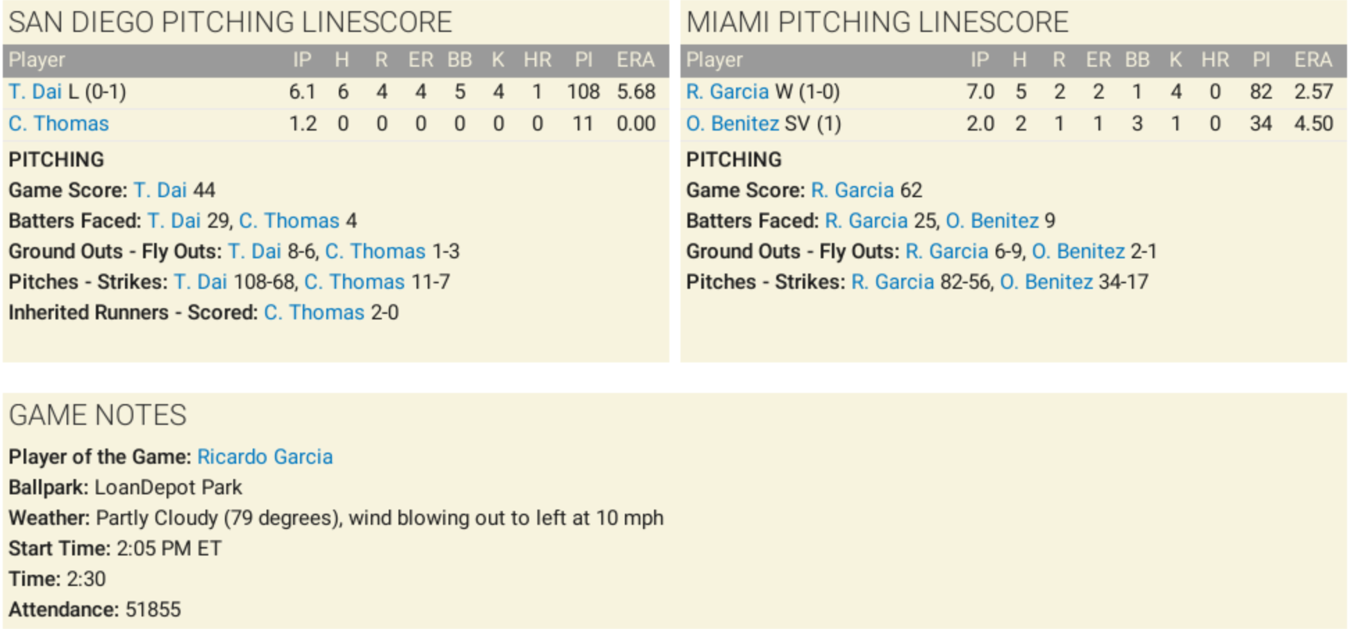Open T. Dai in San Diego linescore table
1354x629 pixels.
[x=35, y=92]
